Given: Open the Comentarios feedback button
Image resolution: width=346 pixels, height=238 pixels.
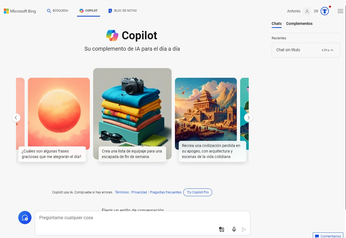Looking at the screenshot, I should coord(328,236).
